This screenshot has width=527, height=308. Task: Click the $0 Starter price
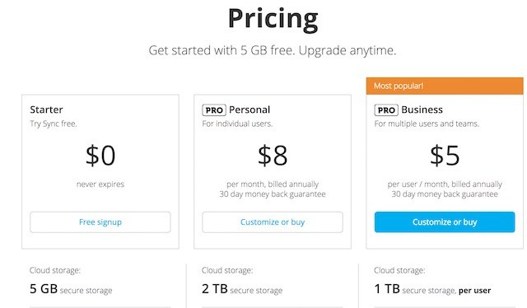100,156
